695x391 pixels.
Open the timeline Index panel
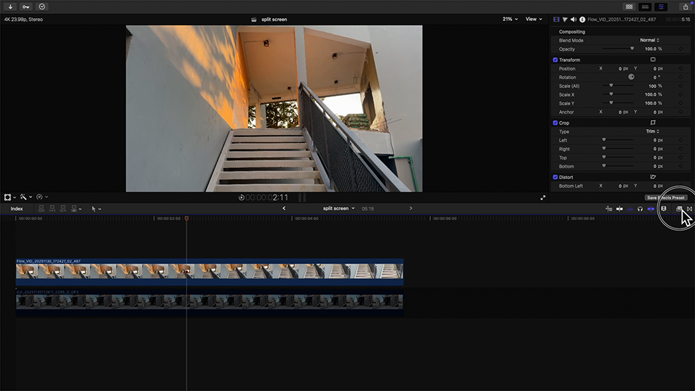point(17,208)
